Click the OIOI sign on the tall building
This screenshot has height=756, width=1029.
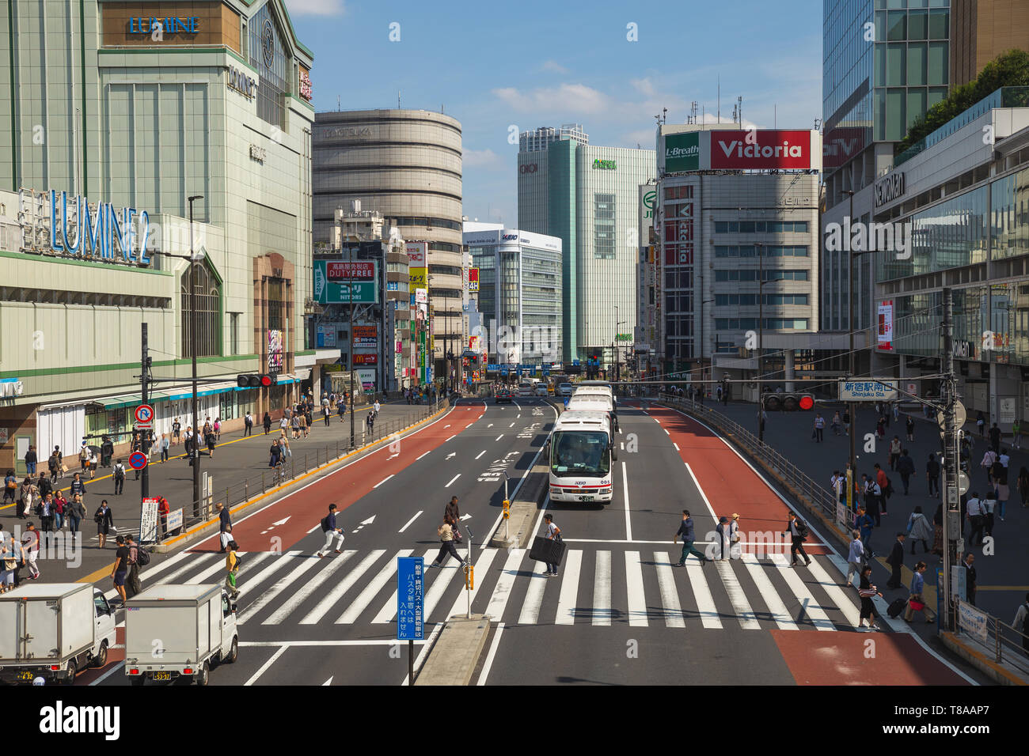point(528,168)
